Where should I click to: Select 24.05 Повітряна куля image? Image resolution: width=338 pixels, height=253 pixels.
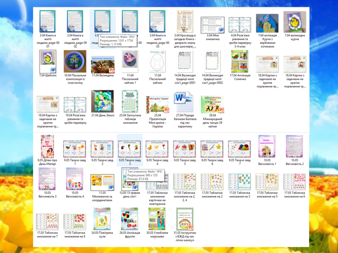[x=102, y=219]
